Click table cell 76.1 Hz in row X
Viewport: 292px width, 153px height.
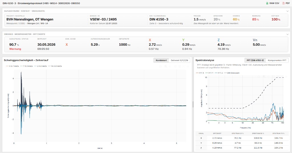point(238,138)
